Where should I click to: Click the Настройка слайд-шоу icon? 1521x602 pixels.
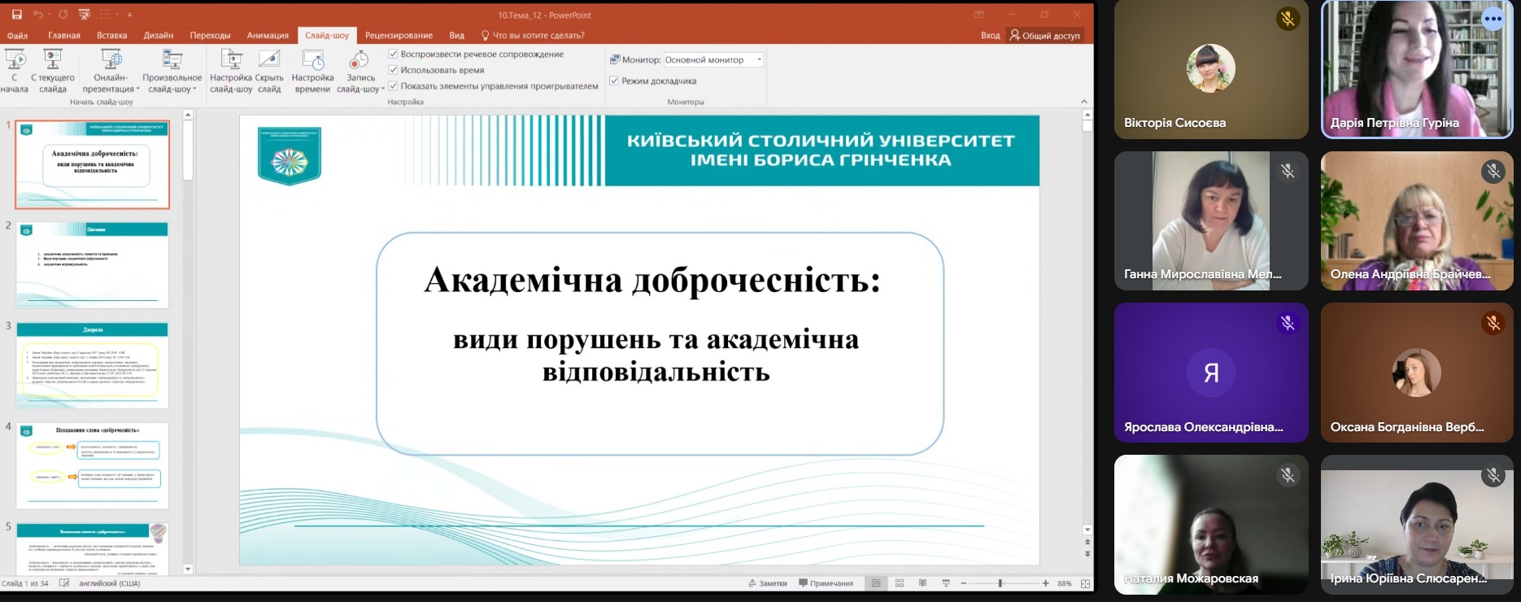click(x=231, y=61)
